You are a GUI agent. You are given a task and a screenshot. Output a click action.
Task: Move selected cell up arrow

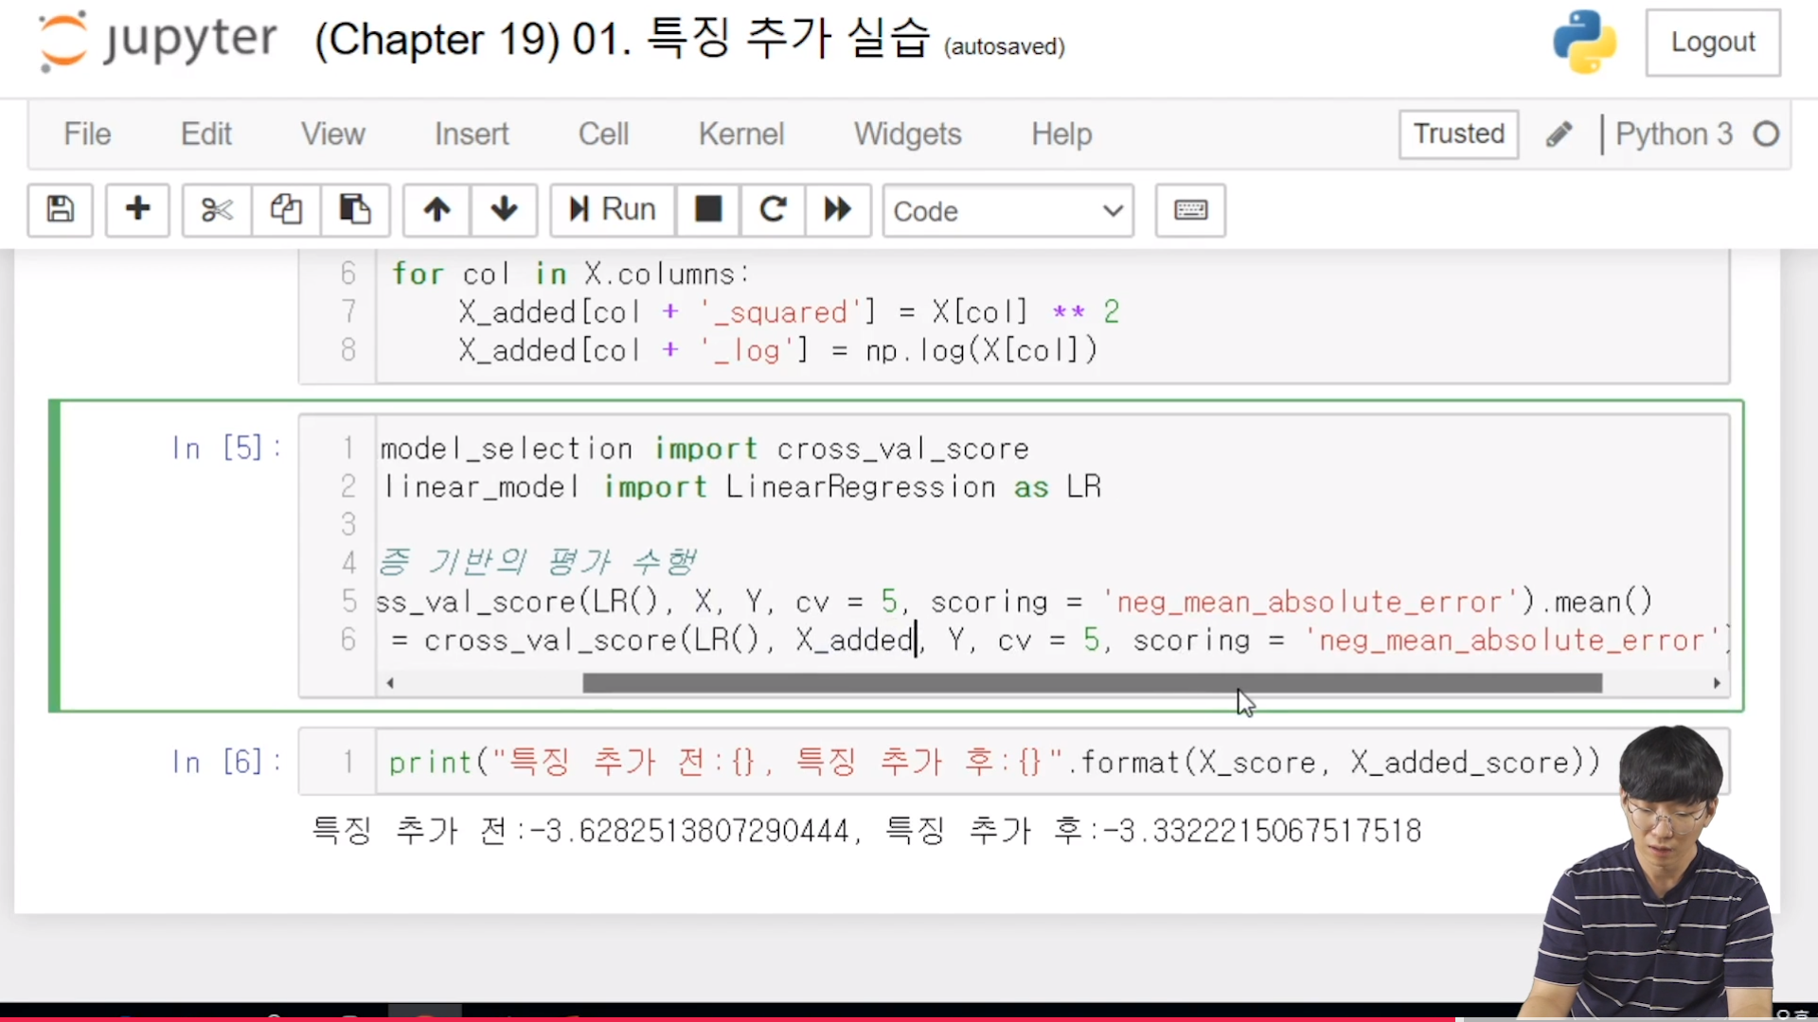(437, 209)
